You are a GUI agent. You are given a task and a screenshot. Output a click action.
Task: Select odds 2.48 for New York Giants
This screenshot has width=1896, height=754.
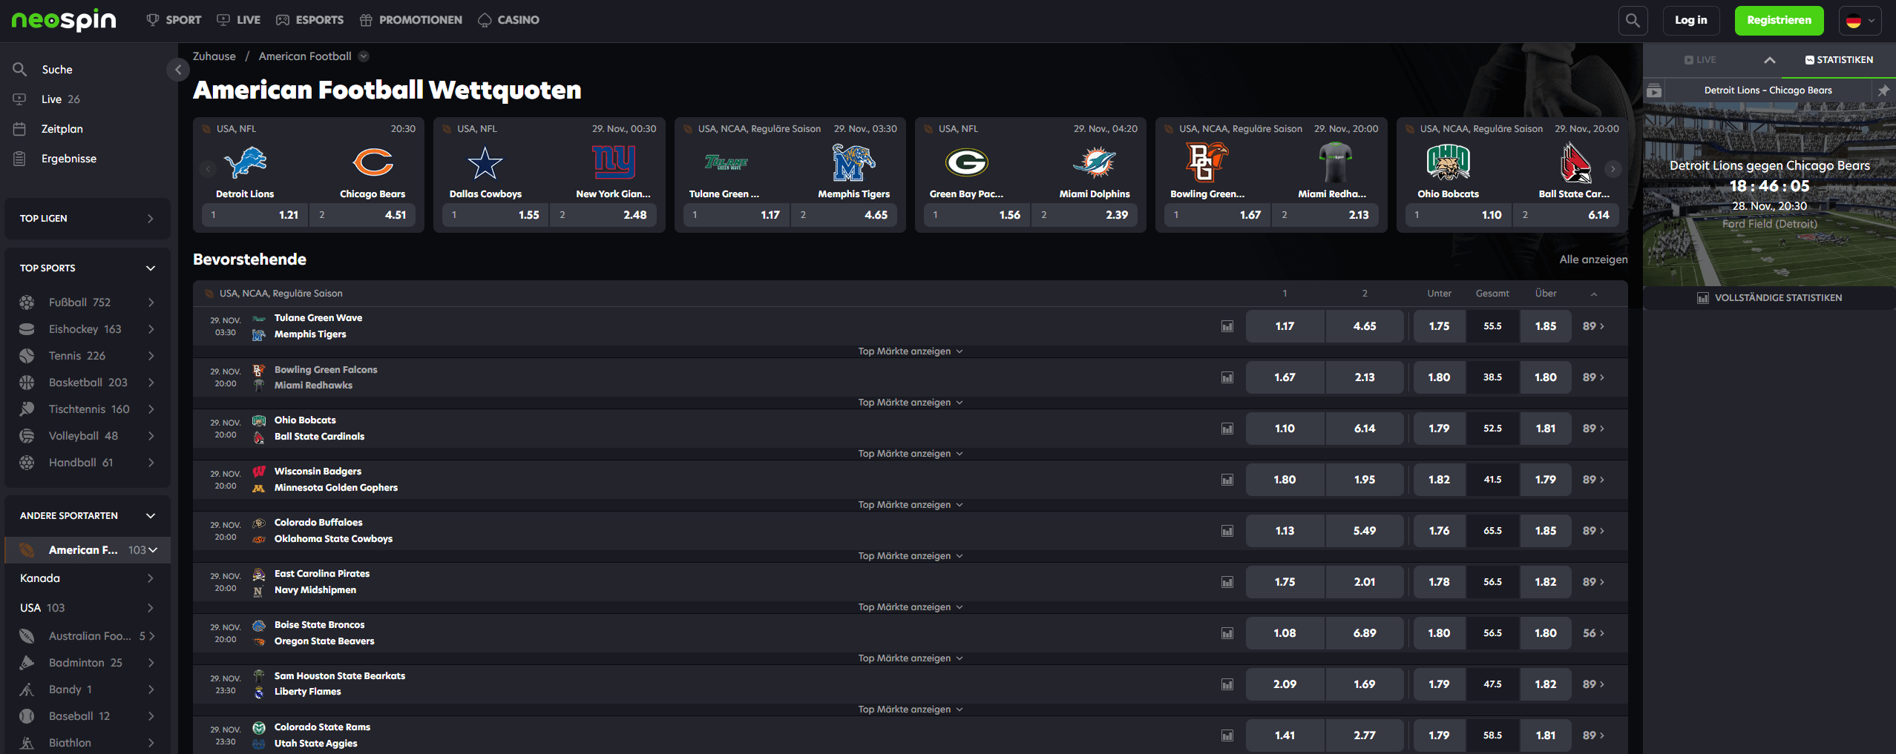[603, 215]
